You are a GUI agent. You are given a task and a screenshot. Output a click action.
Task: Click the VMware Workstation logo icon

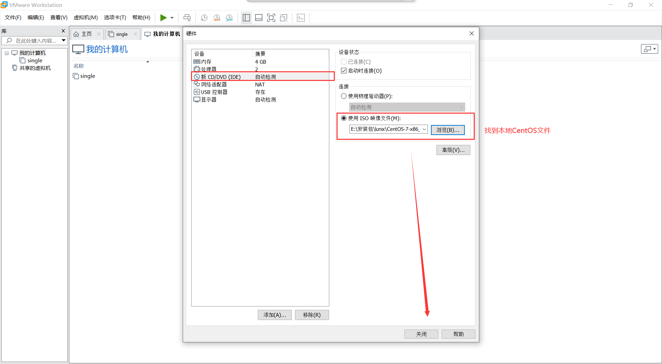4,5
